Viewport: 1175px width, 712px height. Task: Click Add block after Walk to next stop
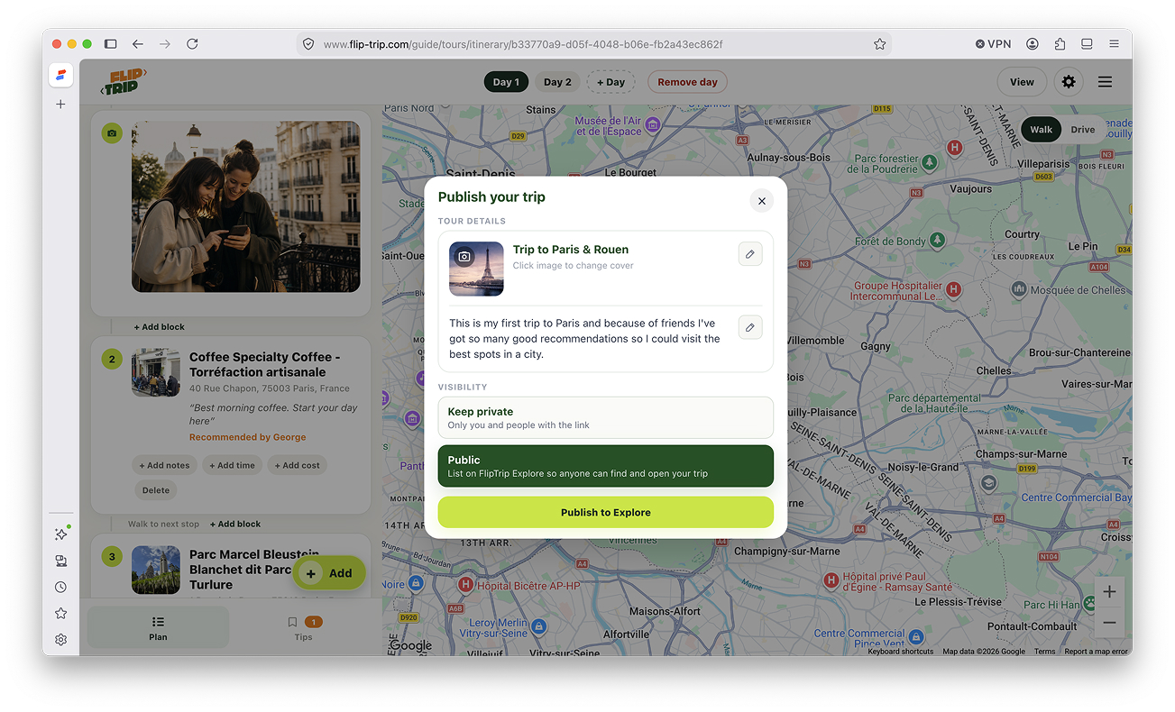235,524
